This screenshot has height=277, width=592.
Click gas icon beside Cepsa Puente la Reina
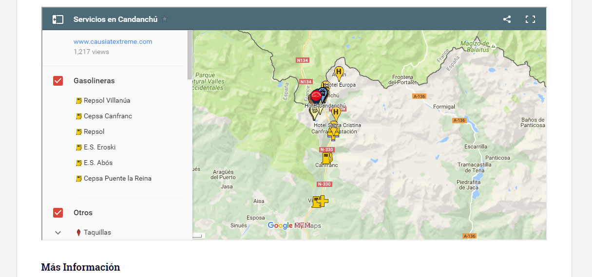coord(78,179)
